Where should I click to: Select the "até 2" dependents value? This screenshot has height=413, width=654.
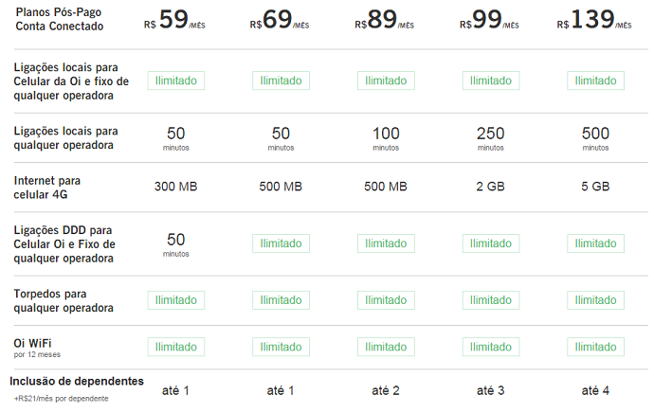pyautogui.click(x=386, y=390)
